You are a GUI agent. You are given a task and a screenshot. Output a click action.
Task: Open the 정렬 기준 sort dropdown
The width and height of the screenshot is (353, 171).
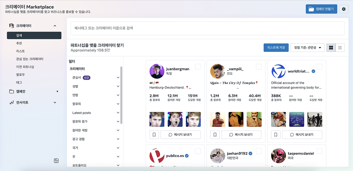click(307, 47)
